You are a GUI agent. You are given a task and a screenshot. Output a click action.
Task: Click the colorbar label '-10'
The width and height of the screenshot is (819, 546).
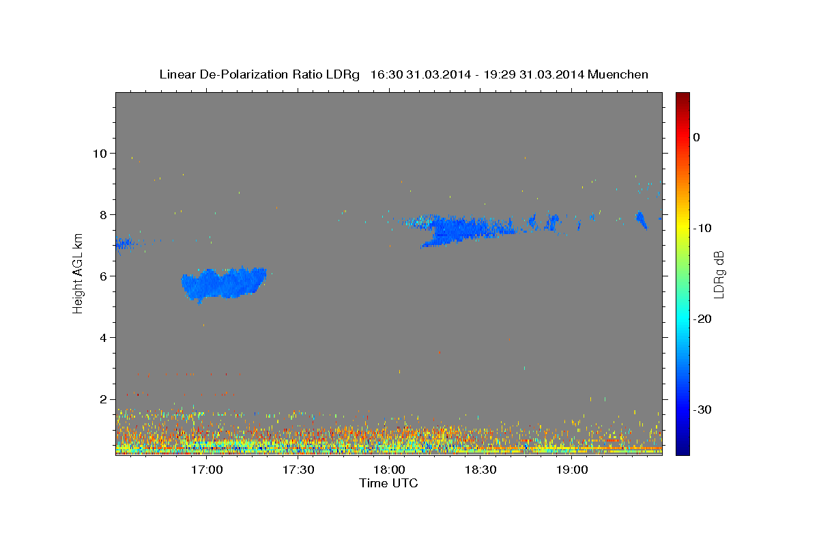pos(703,228)
